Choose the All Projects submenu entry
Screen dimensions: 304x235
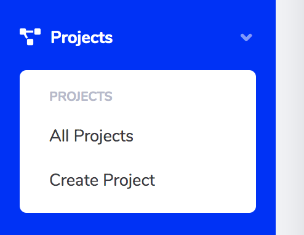tap(91, 136)
